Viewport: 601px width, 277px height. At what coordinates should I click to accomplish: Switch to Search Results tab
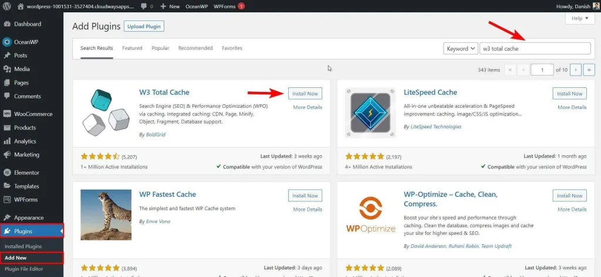(97, 48)
